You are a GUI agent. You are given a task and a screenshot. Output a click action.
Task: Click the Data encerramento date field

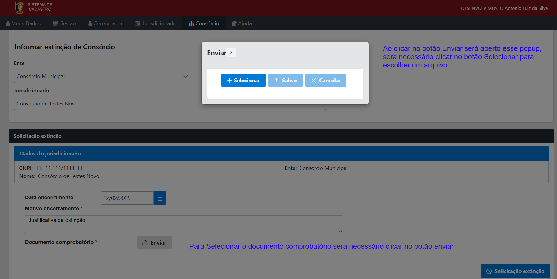pos(127,198)
